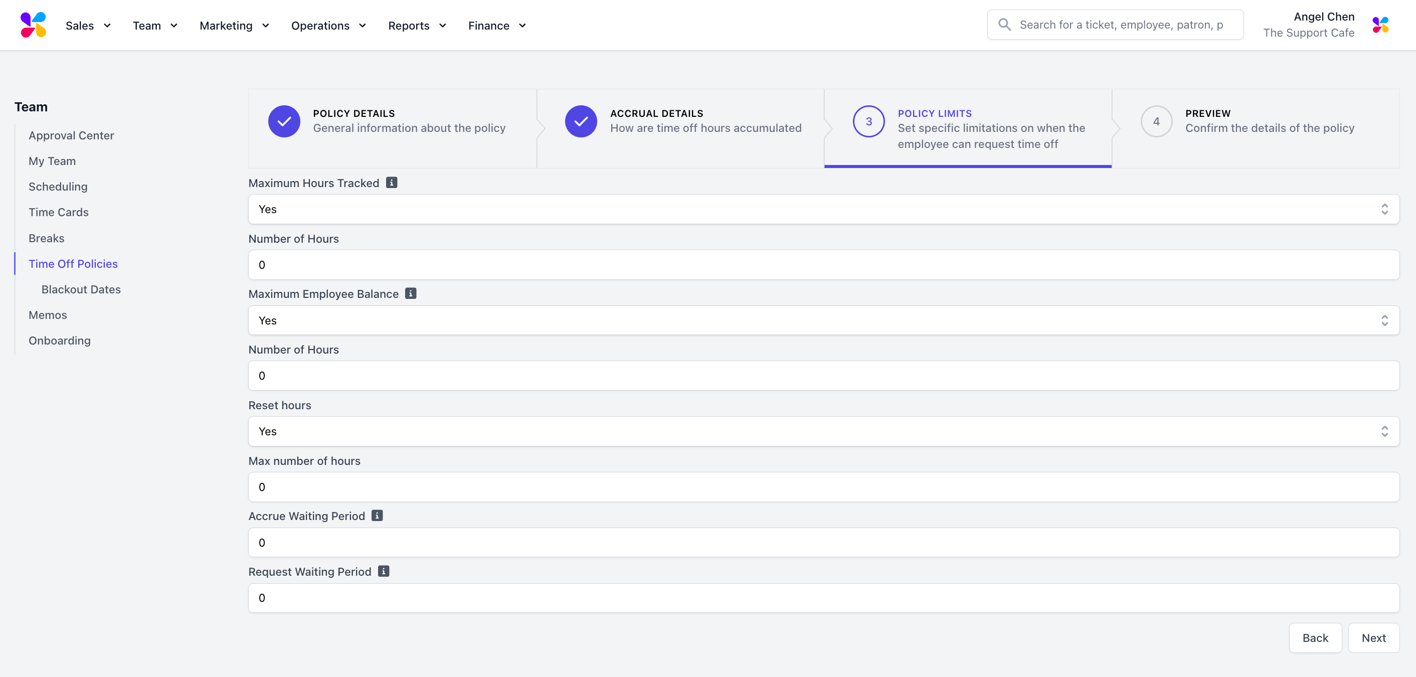This screenshot has width=1416, height=677.
Task: Focus the global search field
Action: 1115,25
